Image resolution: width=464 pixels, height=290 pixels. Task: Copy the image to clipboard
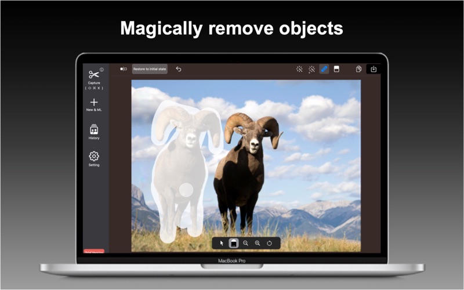click(x=358, y=69)
